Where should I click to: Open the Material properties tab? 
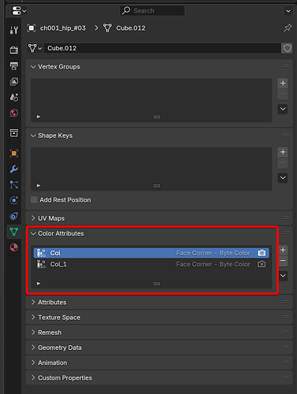tap(14, 247)
